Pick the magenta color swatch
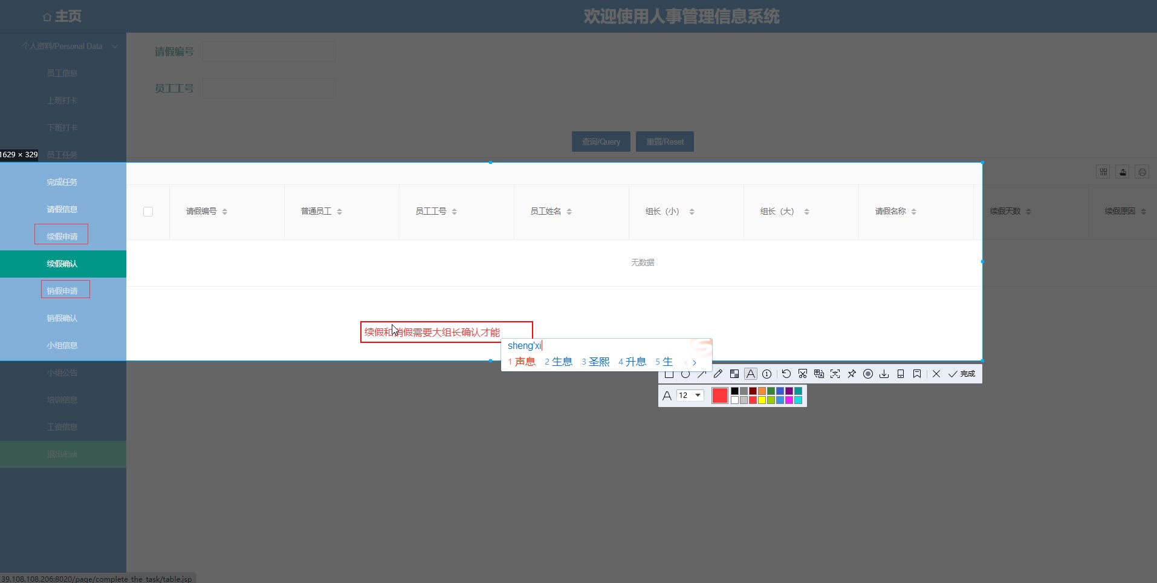 click(789, 400)
